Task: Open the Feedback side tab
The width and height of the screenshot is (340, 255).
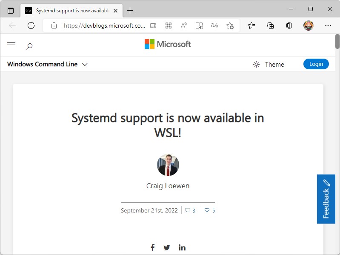Action: [326, 199]
